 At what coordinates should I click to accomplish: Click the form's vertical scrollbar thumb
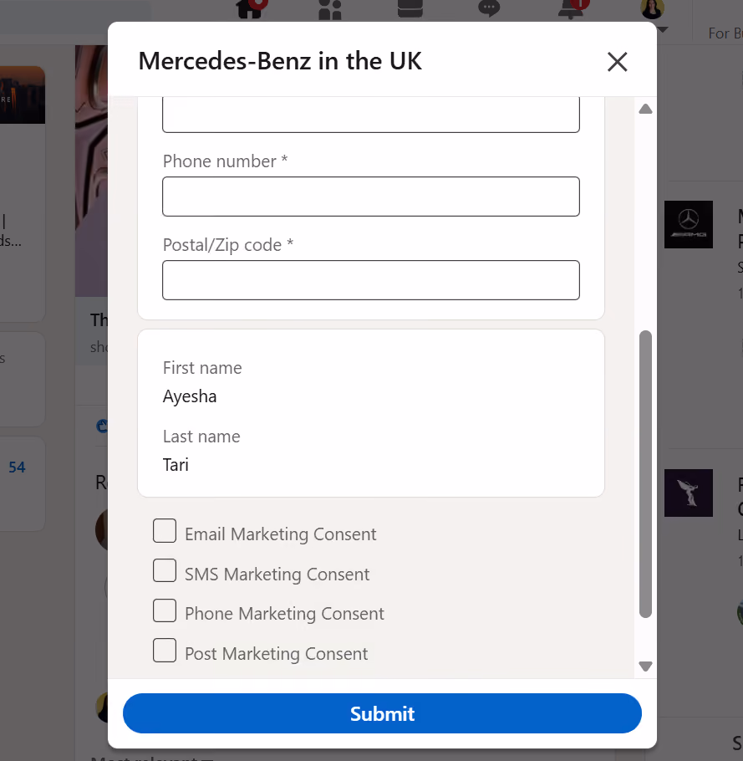(645, 474)
